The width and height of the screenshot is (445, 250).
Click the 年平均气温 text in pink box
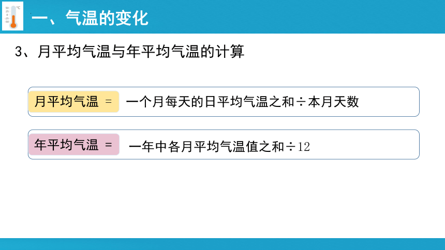[x=66, y=145]
